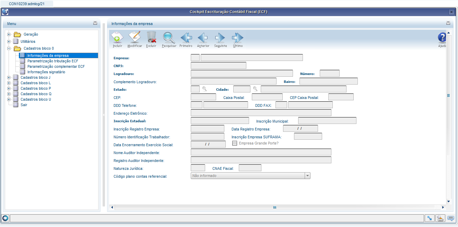The width and height of the screenshot is (458, 227).
Task: Collapse the Cadastros bloco 0 node
Action: pyautogui.click(x=9, y=49)
